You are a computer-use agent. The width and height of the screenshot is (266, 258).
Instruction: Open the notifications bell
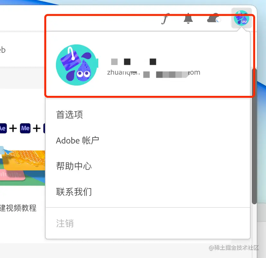188,18
